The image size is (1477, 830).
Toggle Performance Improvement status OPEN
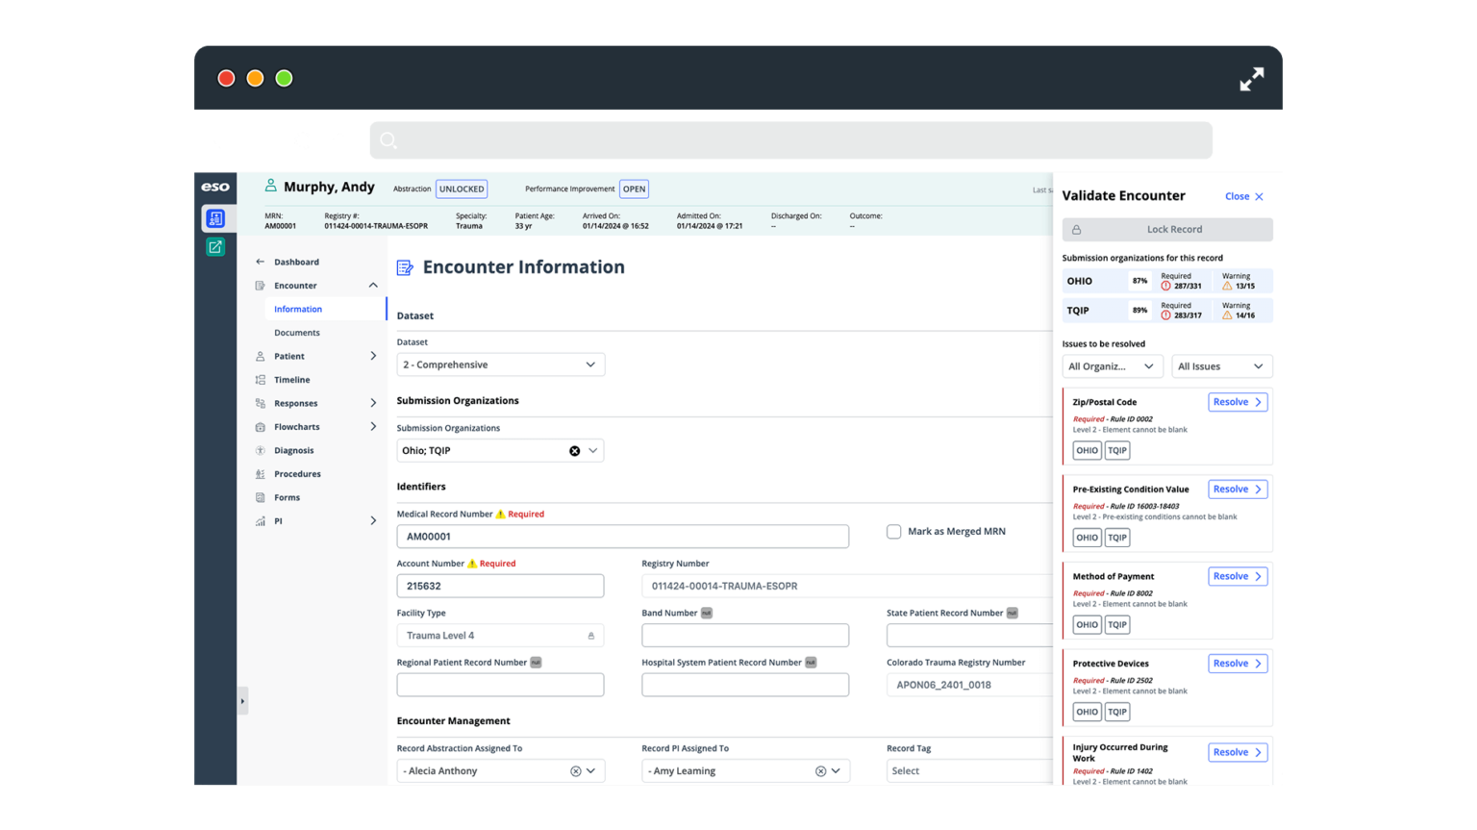(634, 189)
